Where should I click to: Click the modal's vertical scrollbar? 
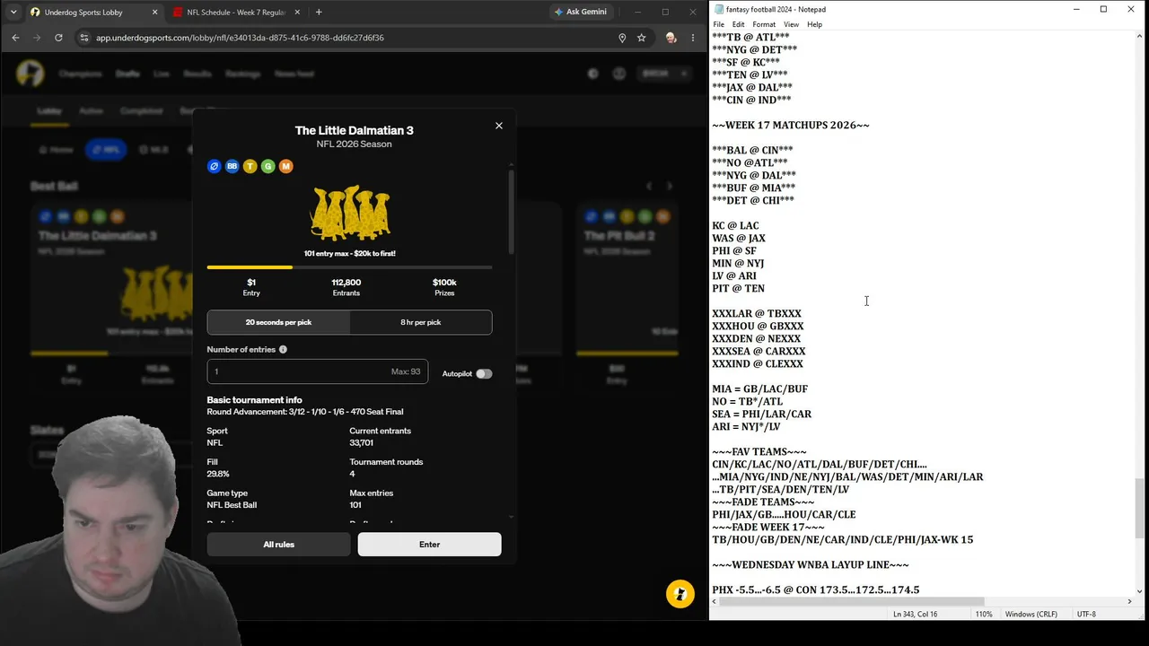(x=512, y=212)
